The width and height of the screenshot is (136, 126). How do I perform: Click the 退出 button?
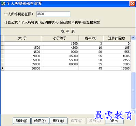114,121
